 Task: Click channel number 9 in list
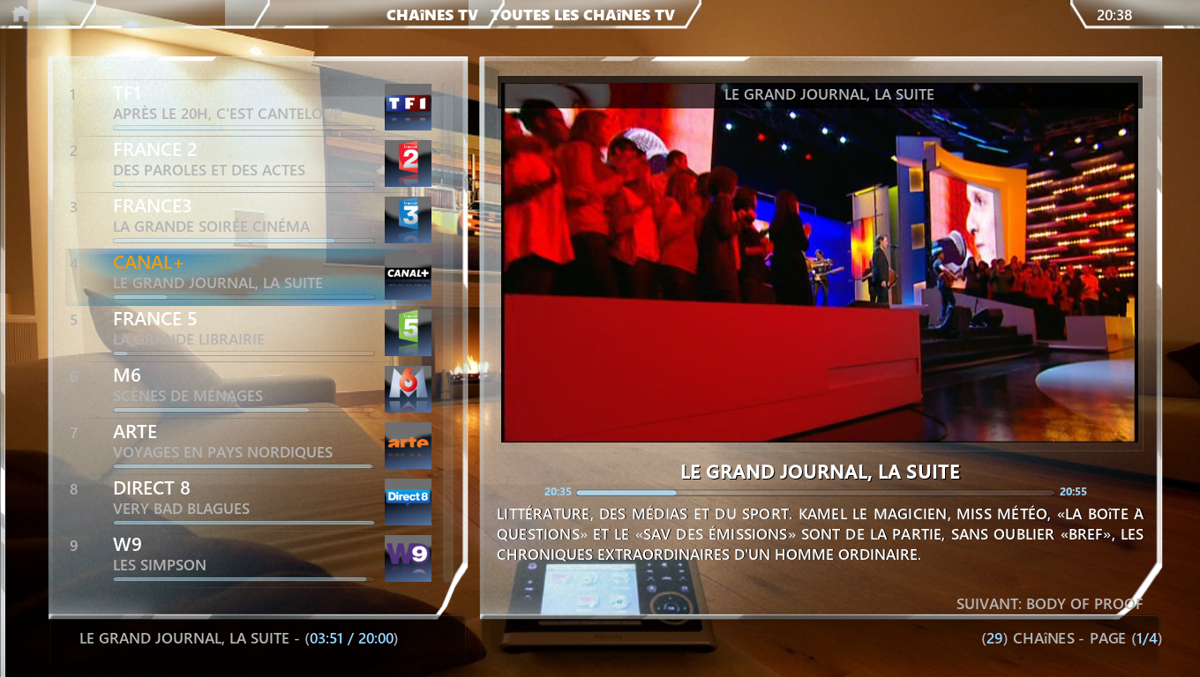click(73, 546)
